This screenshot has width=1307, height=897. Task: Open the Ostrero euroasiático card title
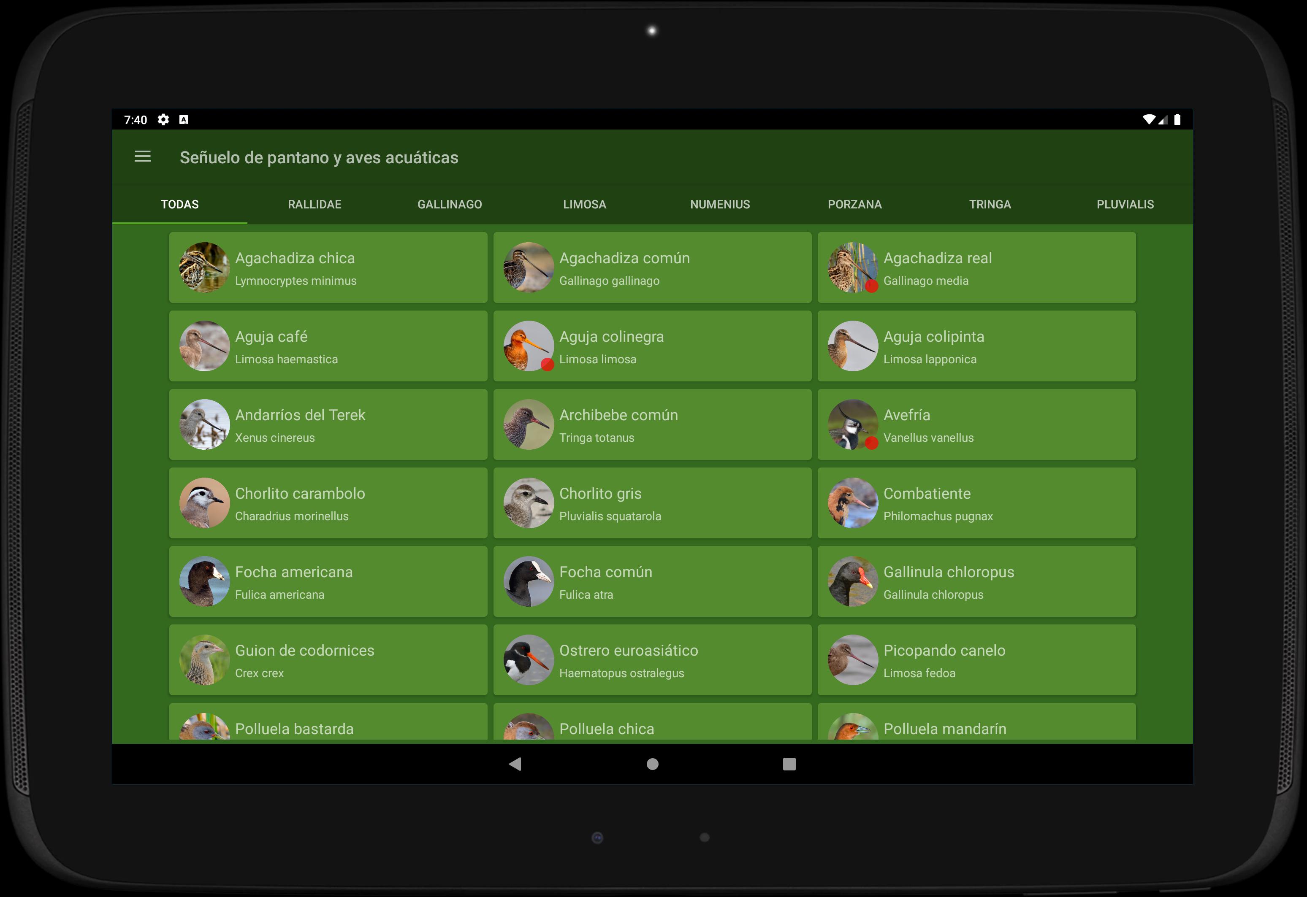click(x=629, y=651)
